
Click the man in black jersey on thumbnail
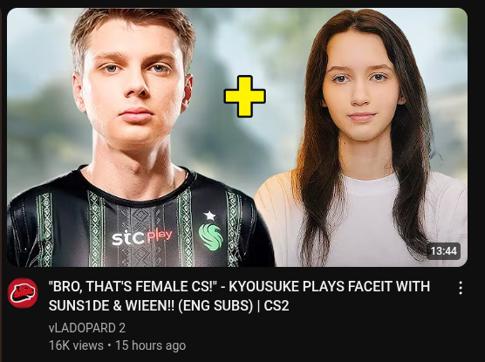point(134,140)
